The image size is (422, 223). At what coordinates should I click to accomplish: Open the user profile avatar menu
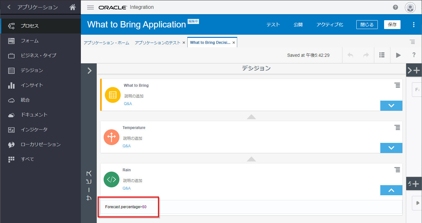pyautogui.click(x=410, y=8)
